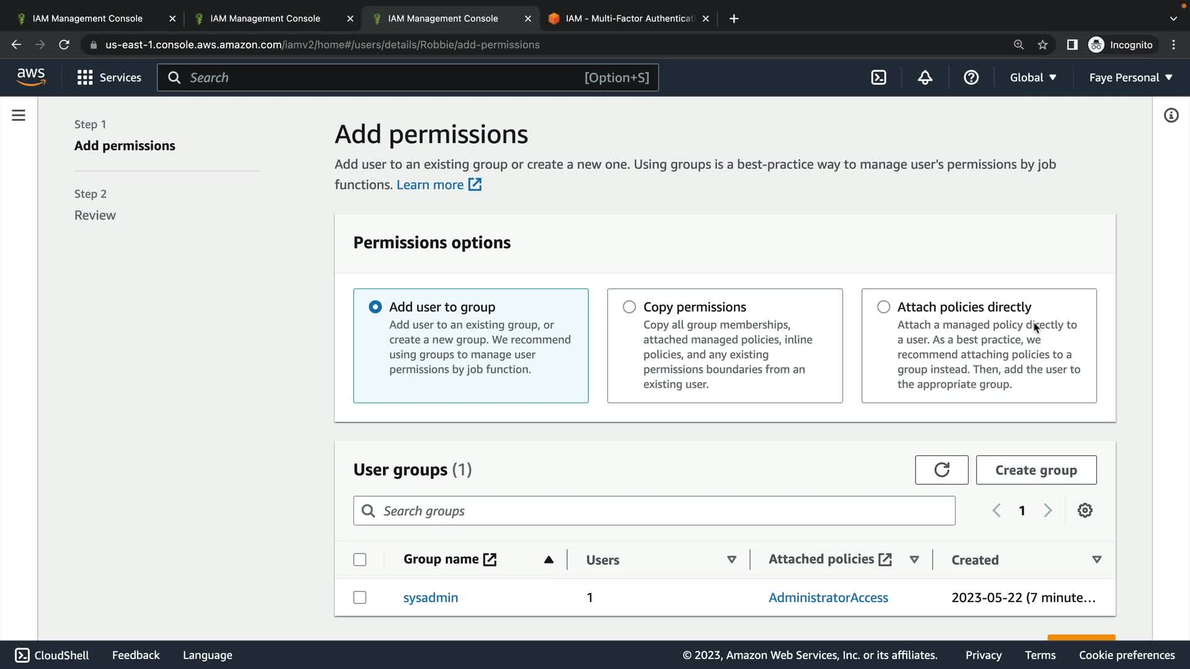
Task: Sort by the Created column arrow
Action: [1096, 560]
